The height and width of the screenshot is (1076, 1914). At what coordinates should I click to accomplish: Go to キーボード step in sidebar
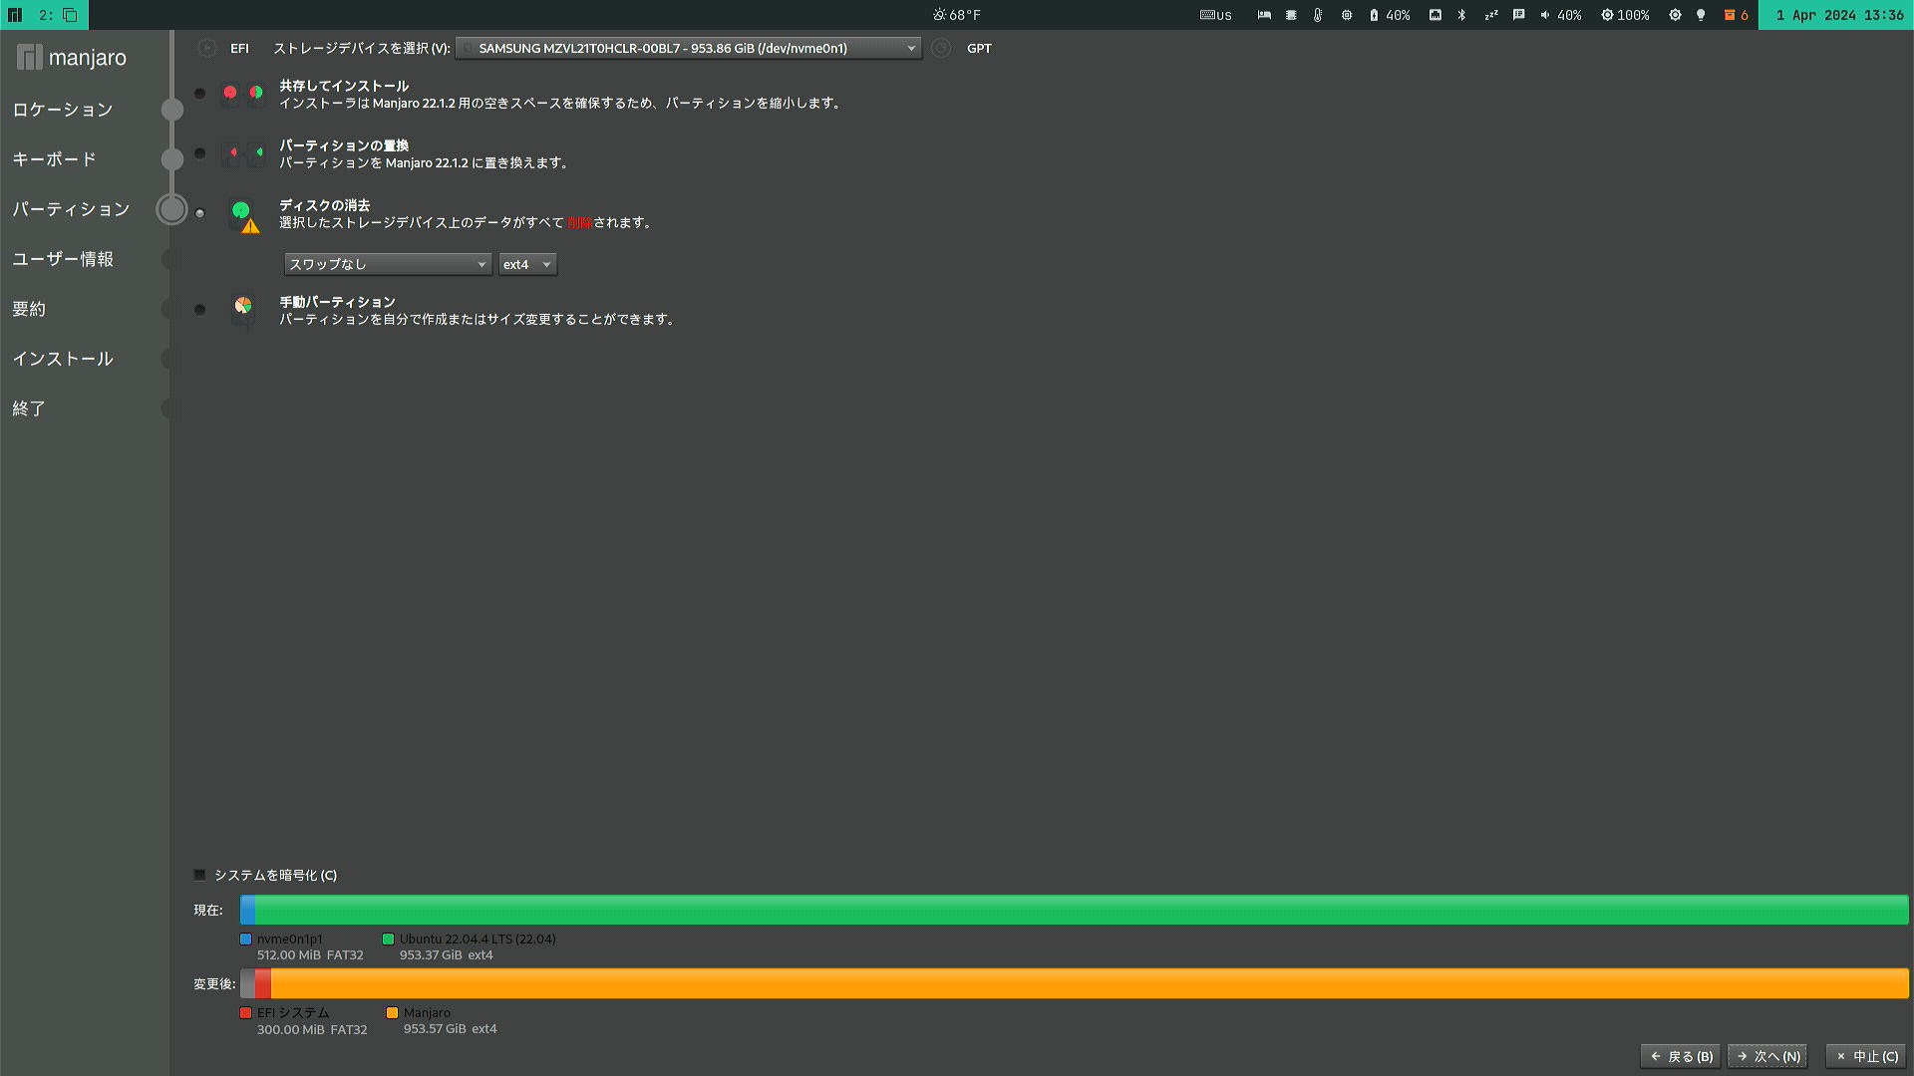(x=55, y=159)
